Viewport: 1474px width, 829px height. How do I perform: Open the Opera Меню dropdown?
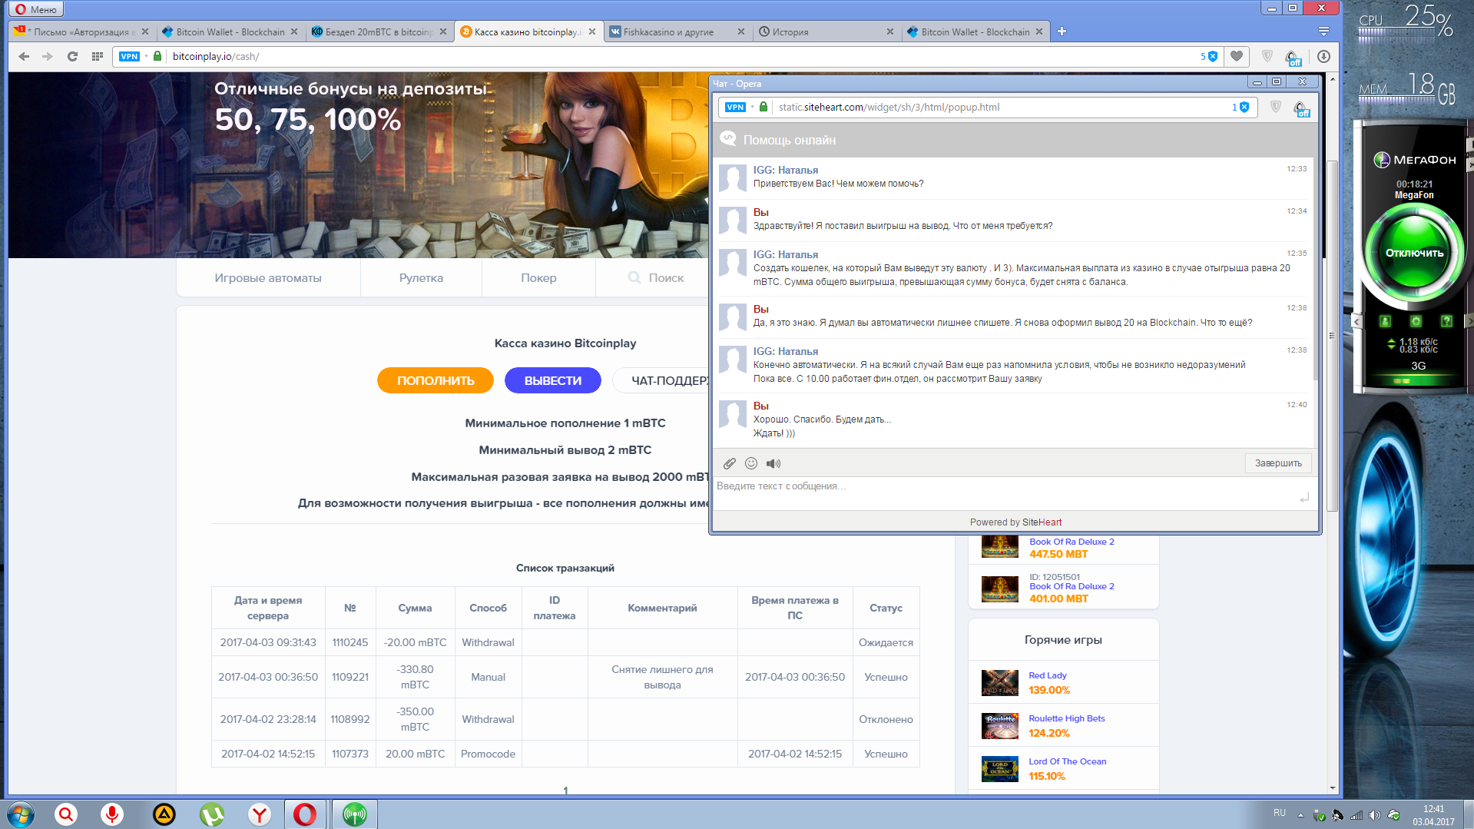pyautogui.click(x=36, y=9)
